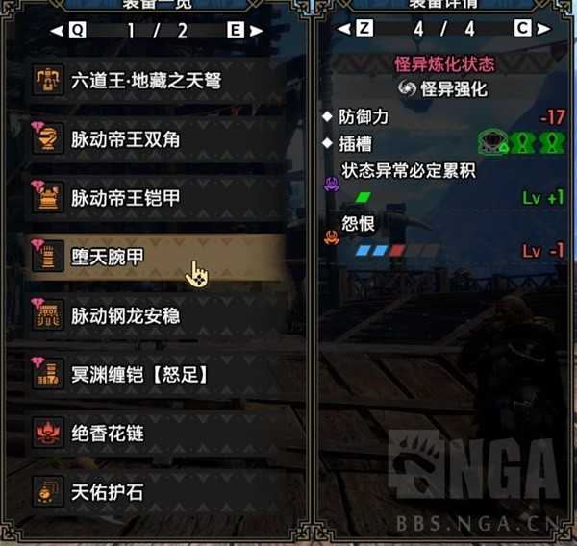Select the waist armor icon for 脉动钢龙安稳
This screenshot has height=546, width=577.
(x=48, y=315)
